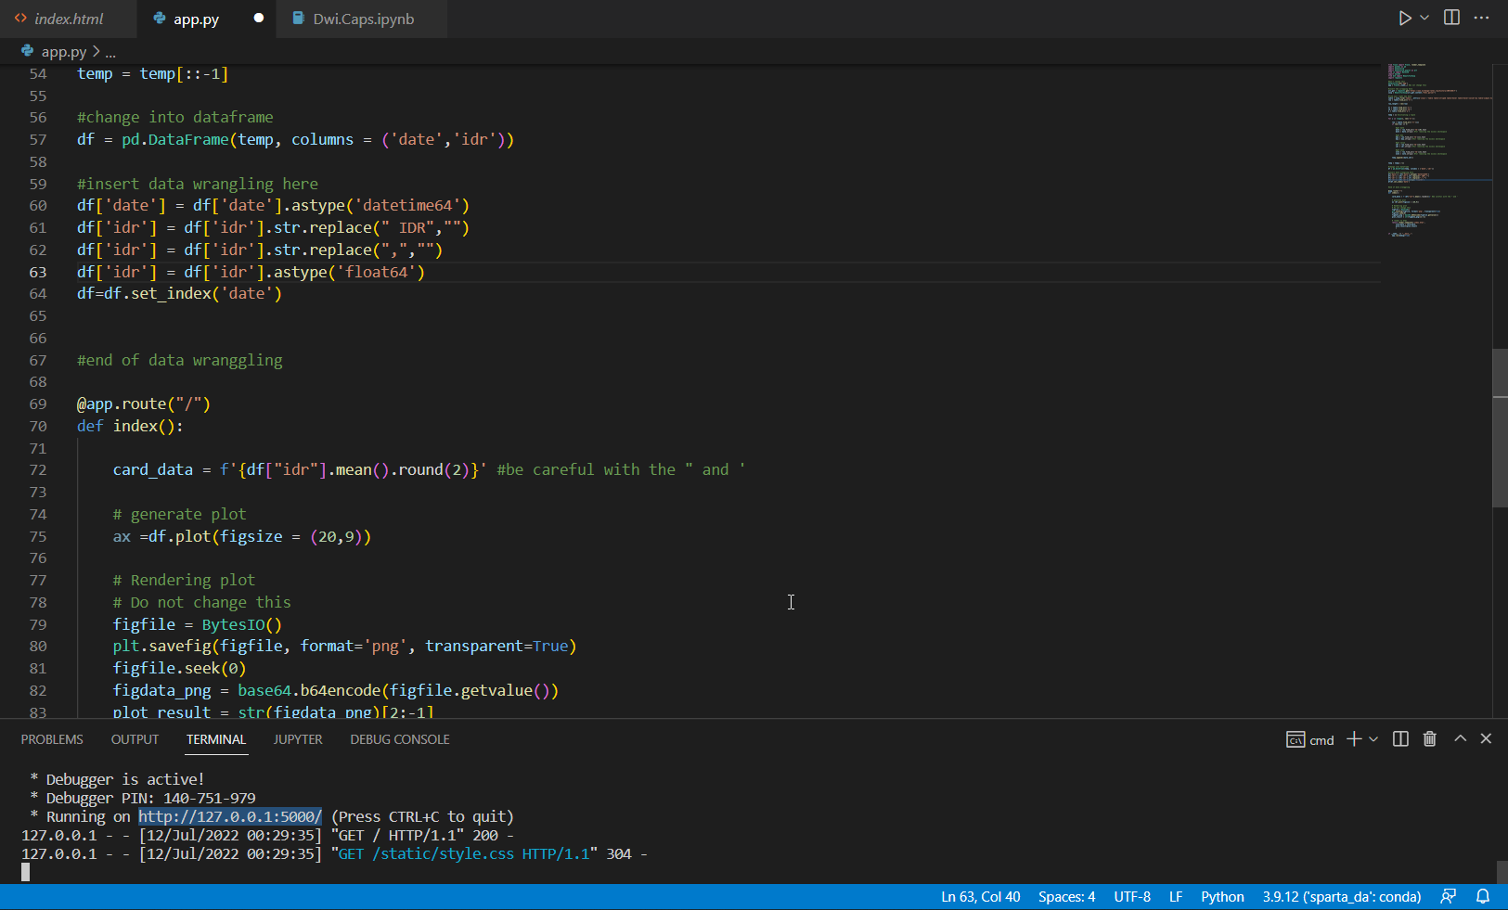Close the bottom panel with X
Image resolution: width=1508 pixels, height=910 pixels.
1486,738
